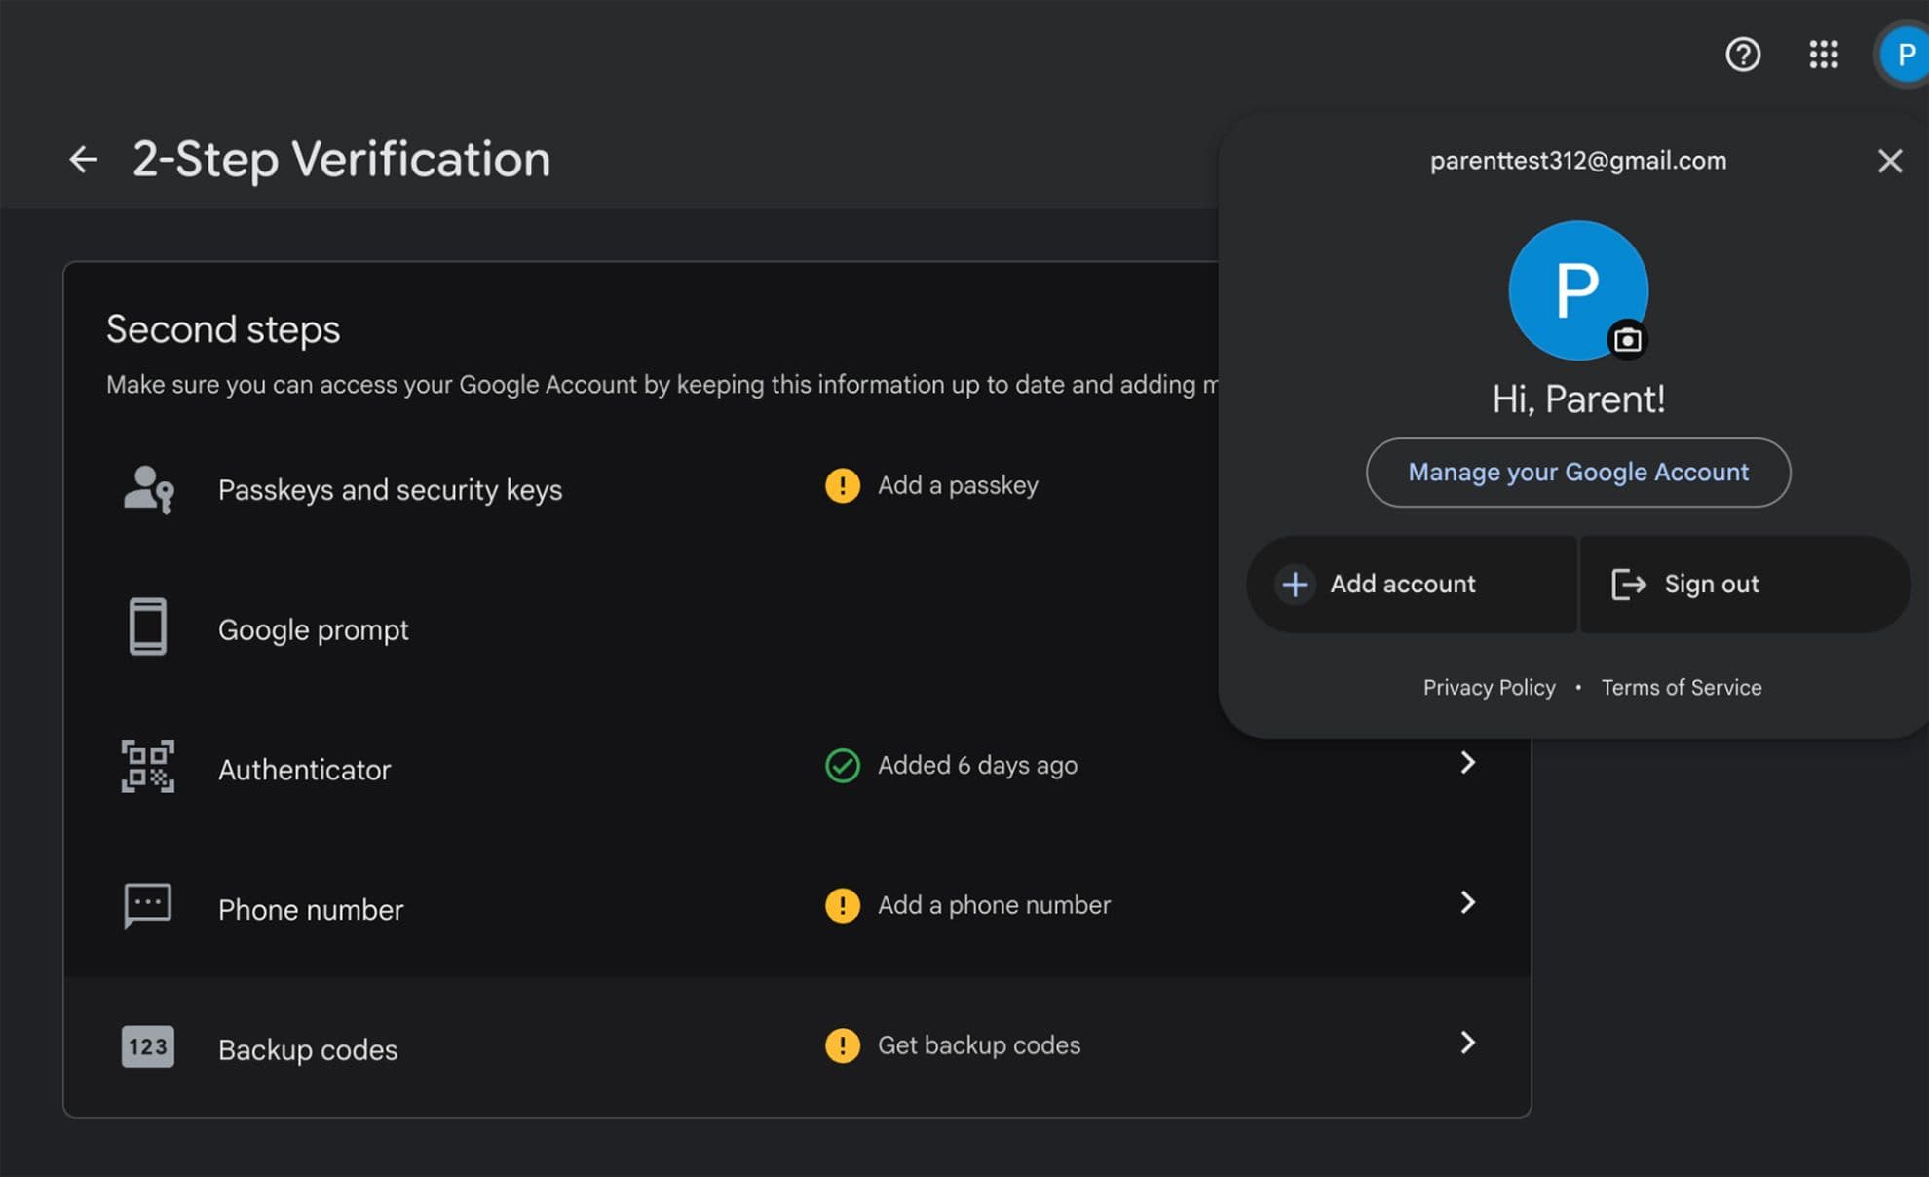Open the Backup codes row label
Viewport: 1929px width, 1177px height.
click(x=308, y=1049)
